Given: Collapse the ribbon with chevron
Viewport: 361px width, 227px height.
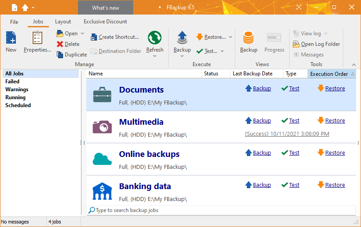Looking at the screenshot, I should pyautogui.click(x=354, y=65).
